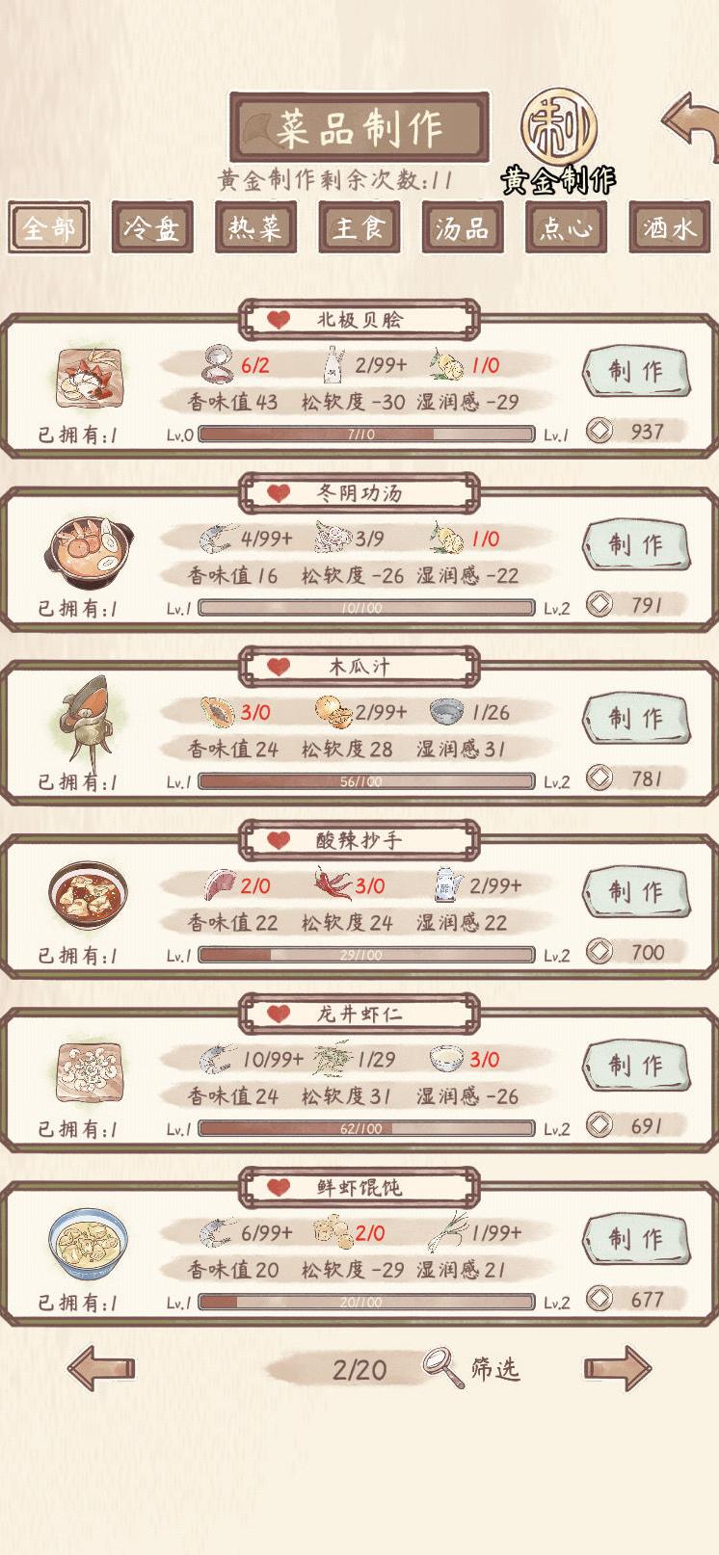Go to next page with right arrow
Viewport: 719px width, 1555px height.
[618, 1367]
